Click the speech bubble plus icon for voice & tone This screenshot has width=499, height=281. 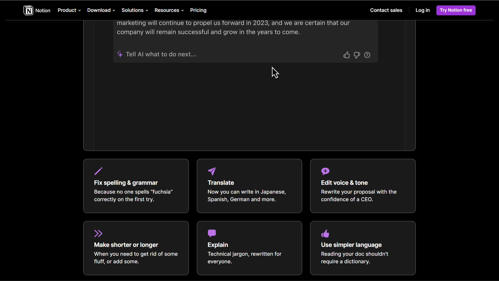pyautogui.click(x=325, y=171)
